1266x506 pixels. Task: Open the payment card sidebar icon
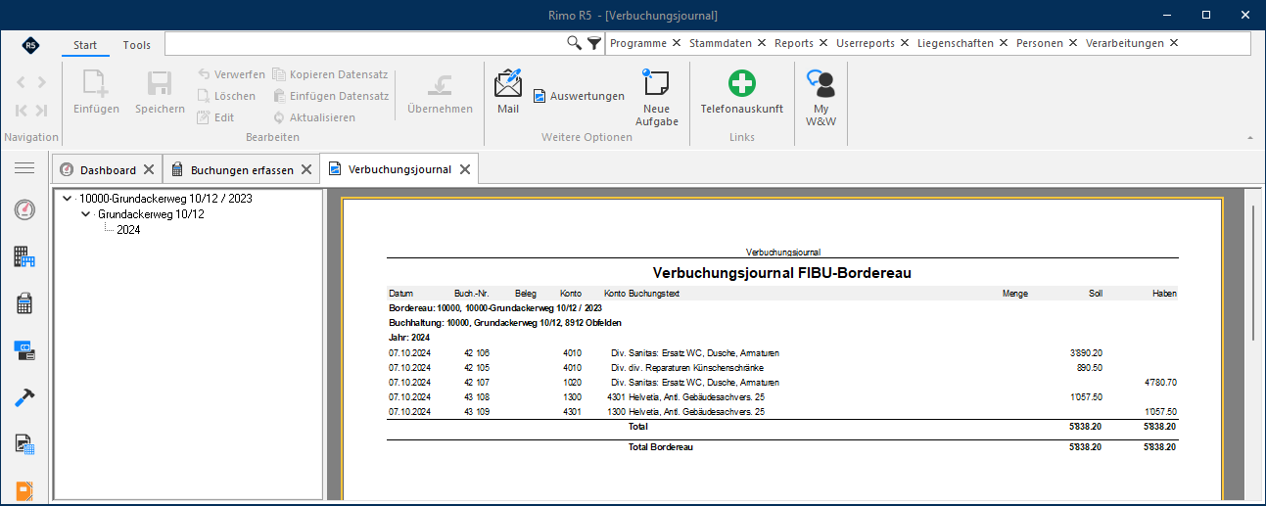click(x=24, y=349)
